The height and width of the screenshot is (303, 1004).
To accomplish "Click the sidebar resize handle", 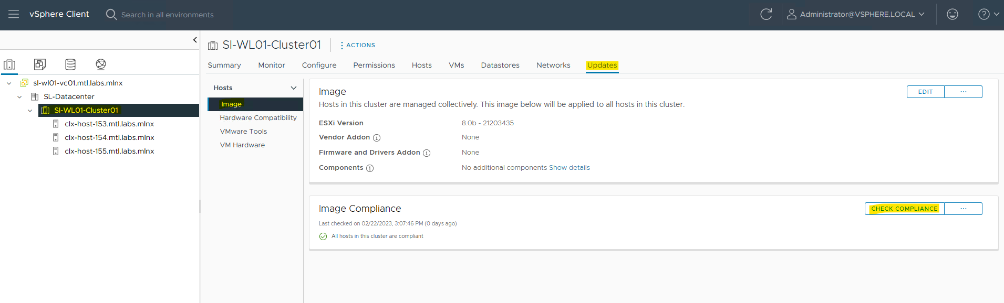I will [200, 206].
